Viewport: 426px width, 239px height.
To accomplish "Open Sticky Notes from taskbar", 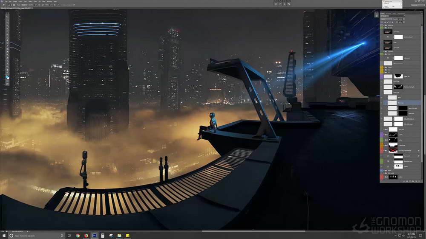I will point(128,236).
